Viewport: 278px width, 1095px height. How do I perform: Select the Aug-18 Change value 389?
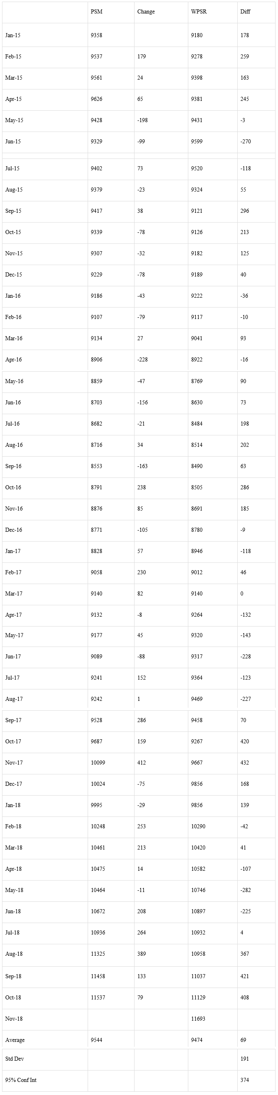[x=141, y=954]
